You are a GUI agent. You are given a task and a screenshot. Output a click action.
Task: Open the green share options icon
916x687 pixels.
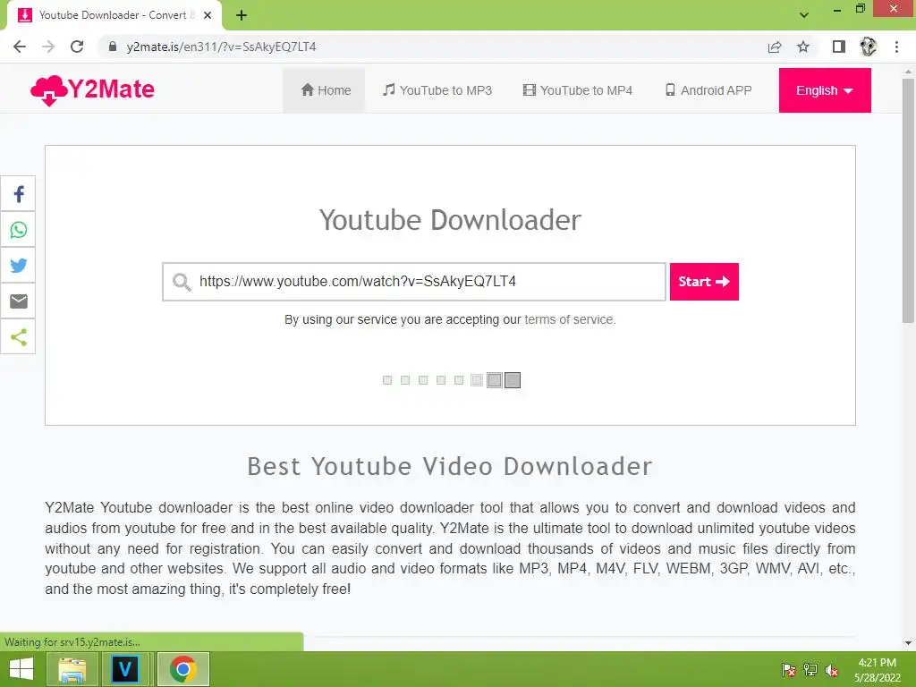(18, 336)
